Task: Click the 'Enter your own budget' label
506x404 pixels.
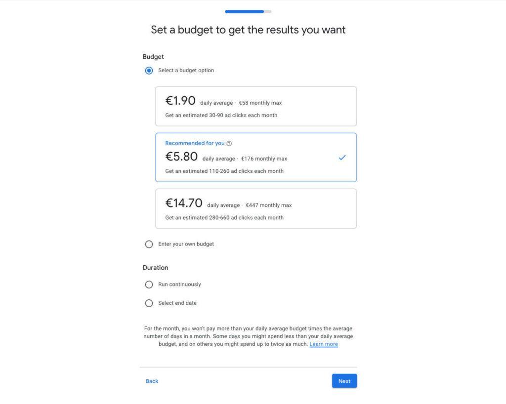Action: pyautogui.click(x=186, y=244)
